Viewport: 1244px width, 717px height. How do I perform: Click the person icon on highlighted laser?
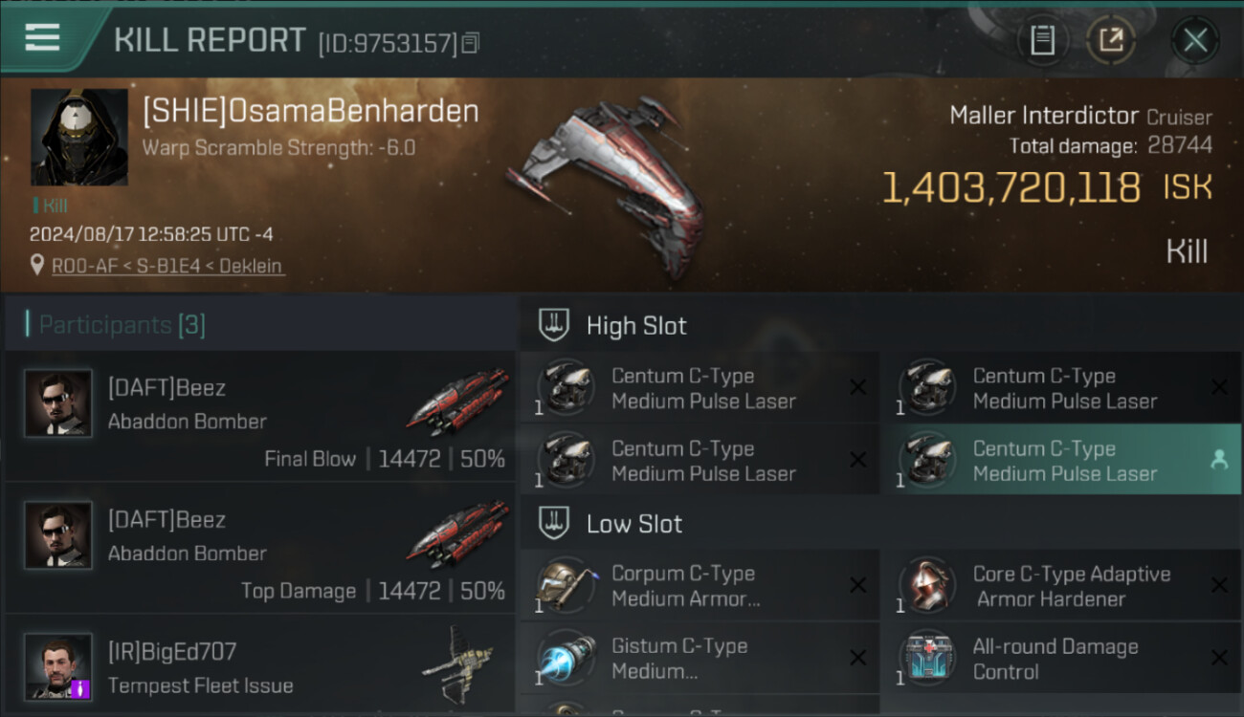tap(1219, 460)
